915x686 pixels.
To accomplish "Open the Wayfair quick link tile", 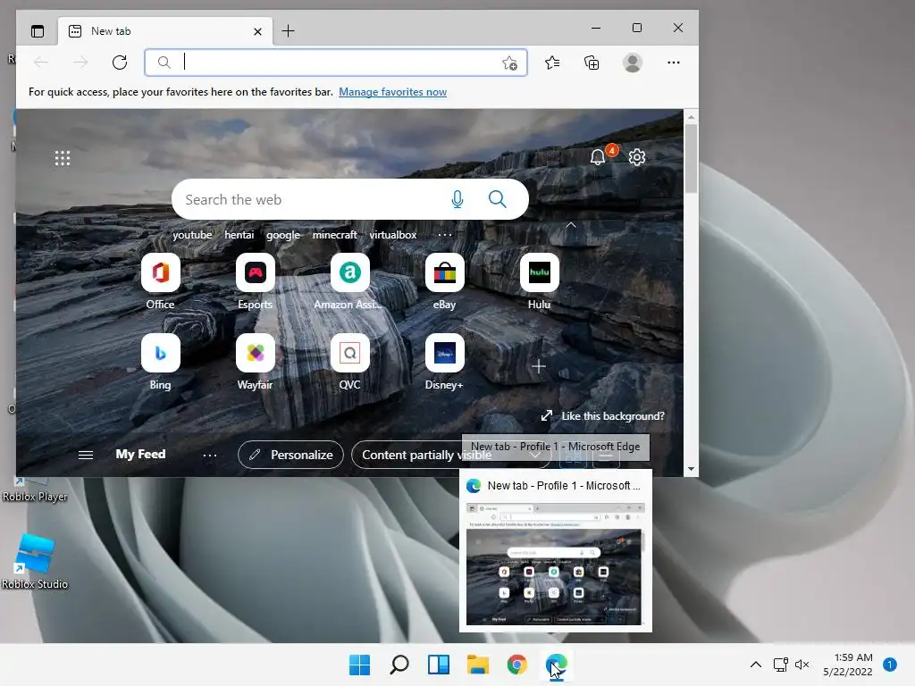I will [x=255, y=363].
